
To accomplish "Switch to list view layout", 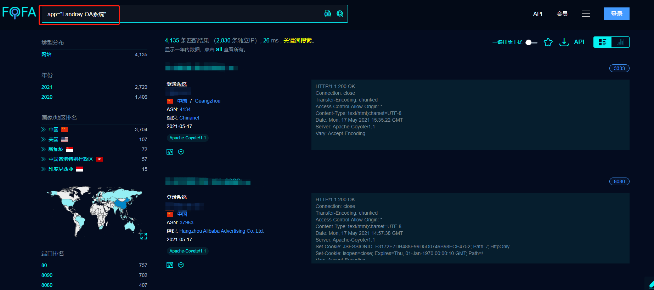I will point(603,42).
